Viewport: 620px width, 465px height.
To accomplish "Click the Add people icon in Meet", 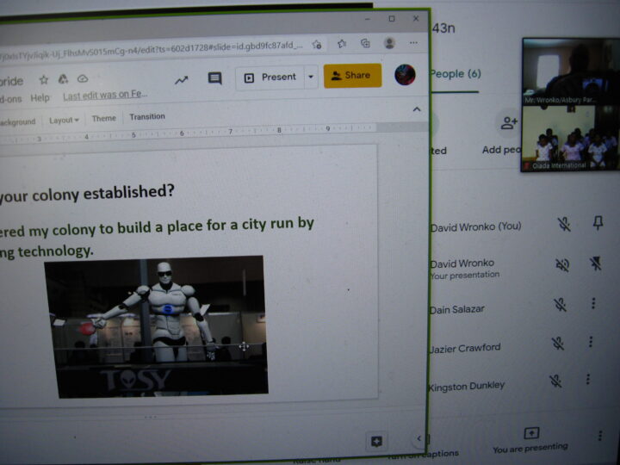I will 508,124.
